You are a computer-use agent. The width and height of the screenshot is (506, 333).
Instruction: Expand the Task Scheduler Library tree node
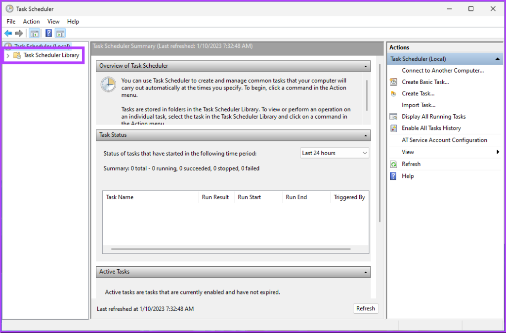pos(8,55)
